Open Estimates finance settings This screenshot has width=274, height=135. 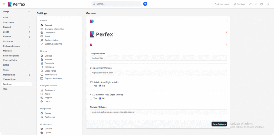pyautogui.click(x=49, y=67)
